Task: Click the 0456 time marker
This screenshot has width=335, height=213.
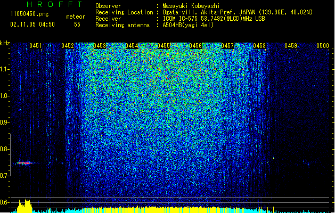Action: [x=195, y=46]
